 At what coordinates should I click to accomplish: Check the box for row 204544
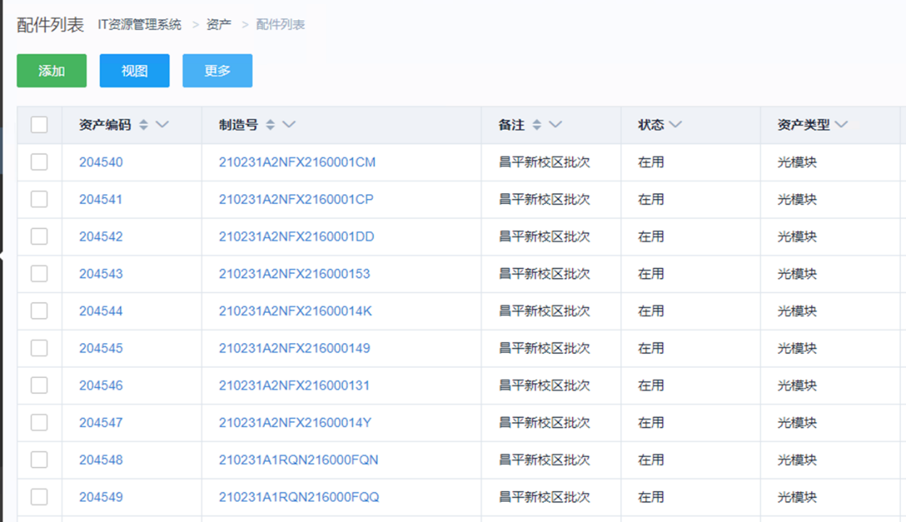(39, 311)
